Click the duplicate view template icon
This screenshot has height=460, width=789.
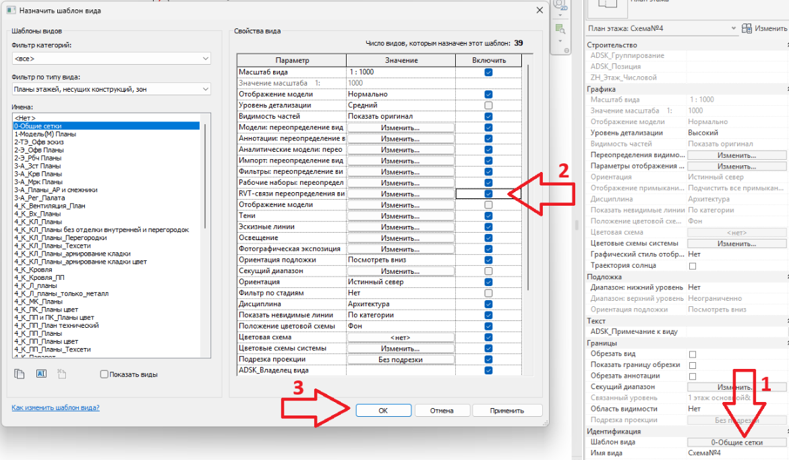19,374
